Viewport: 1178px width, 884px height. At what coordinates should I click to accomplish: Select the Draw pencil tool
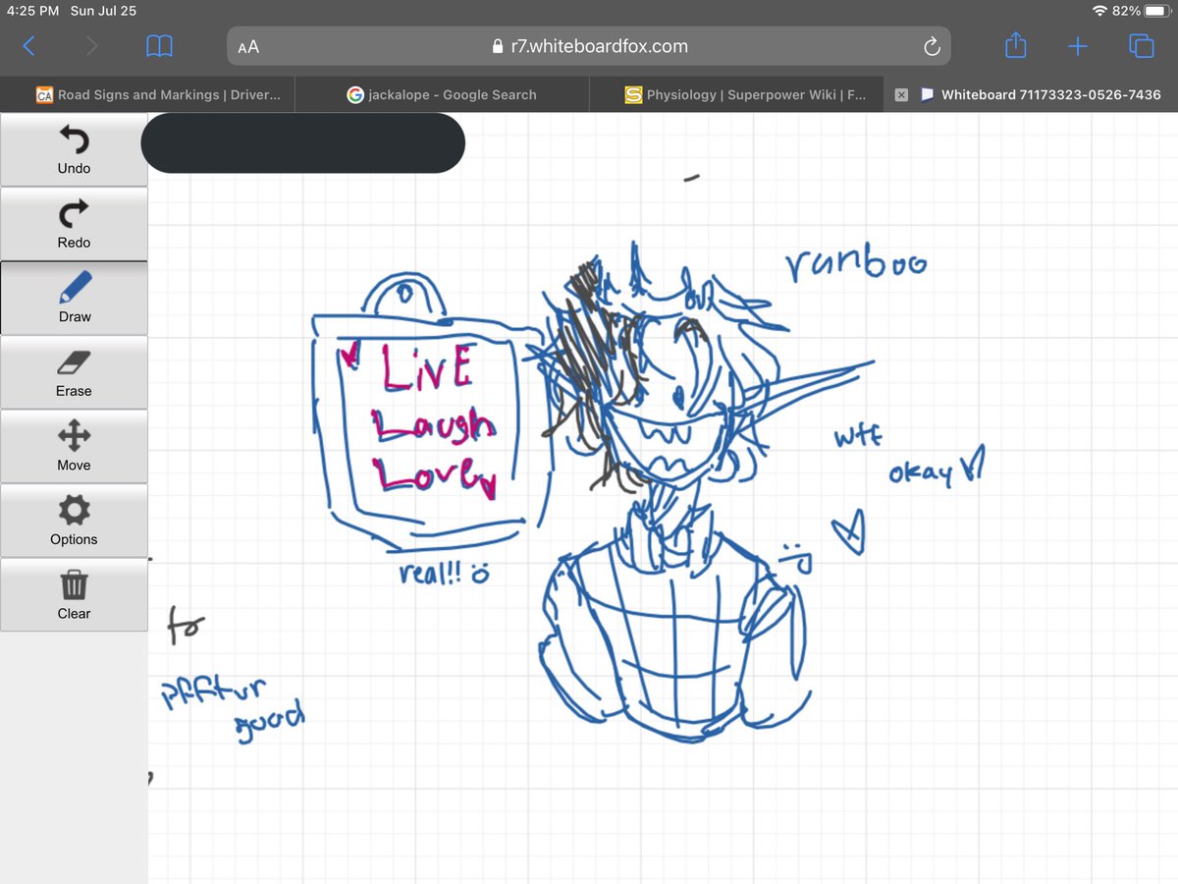[74, 298]
